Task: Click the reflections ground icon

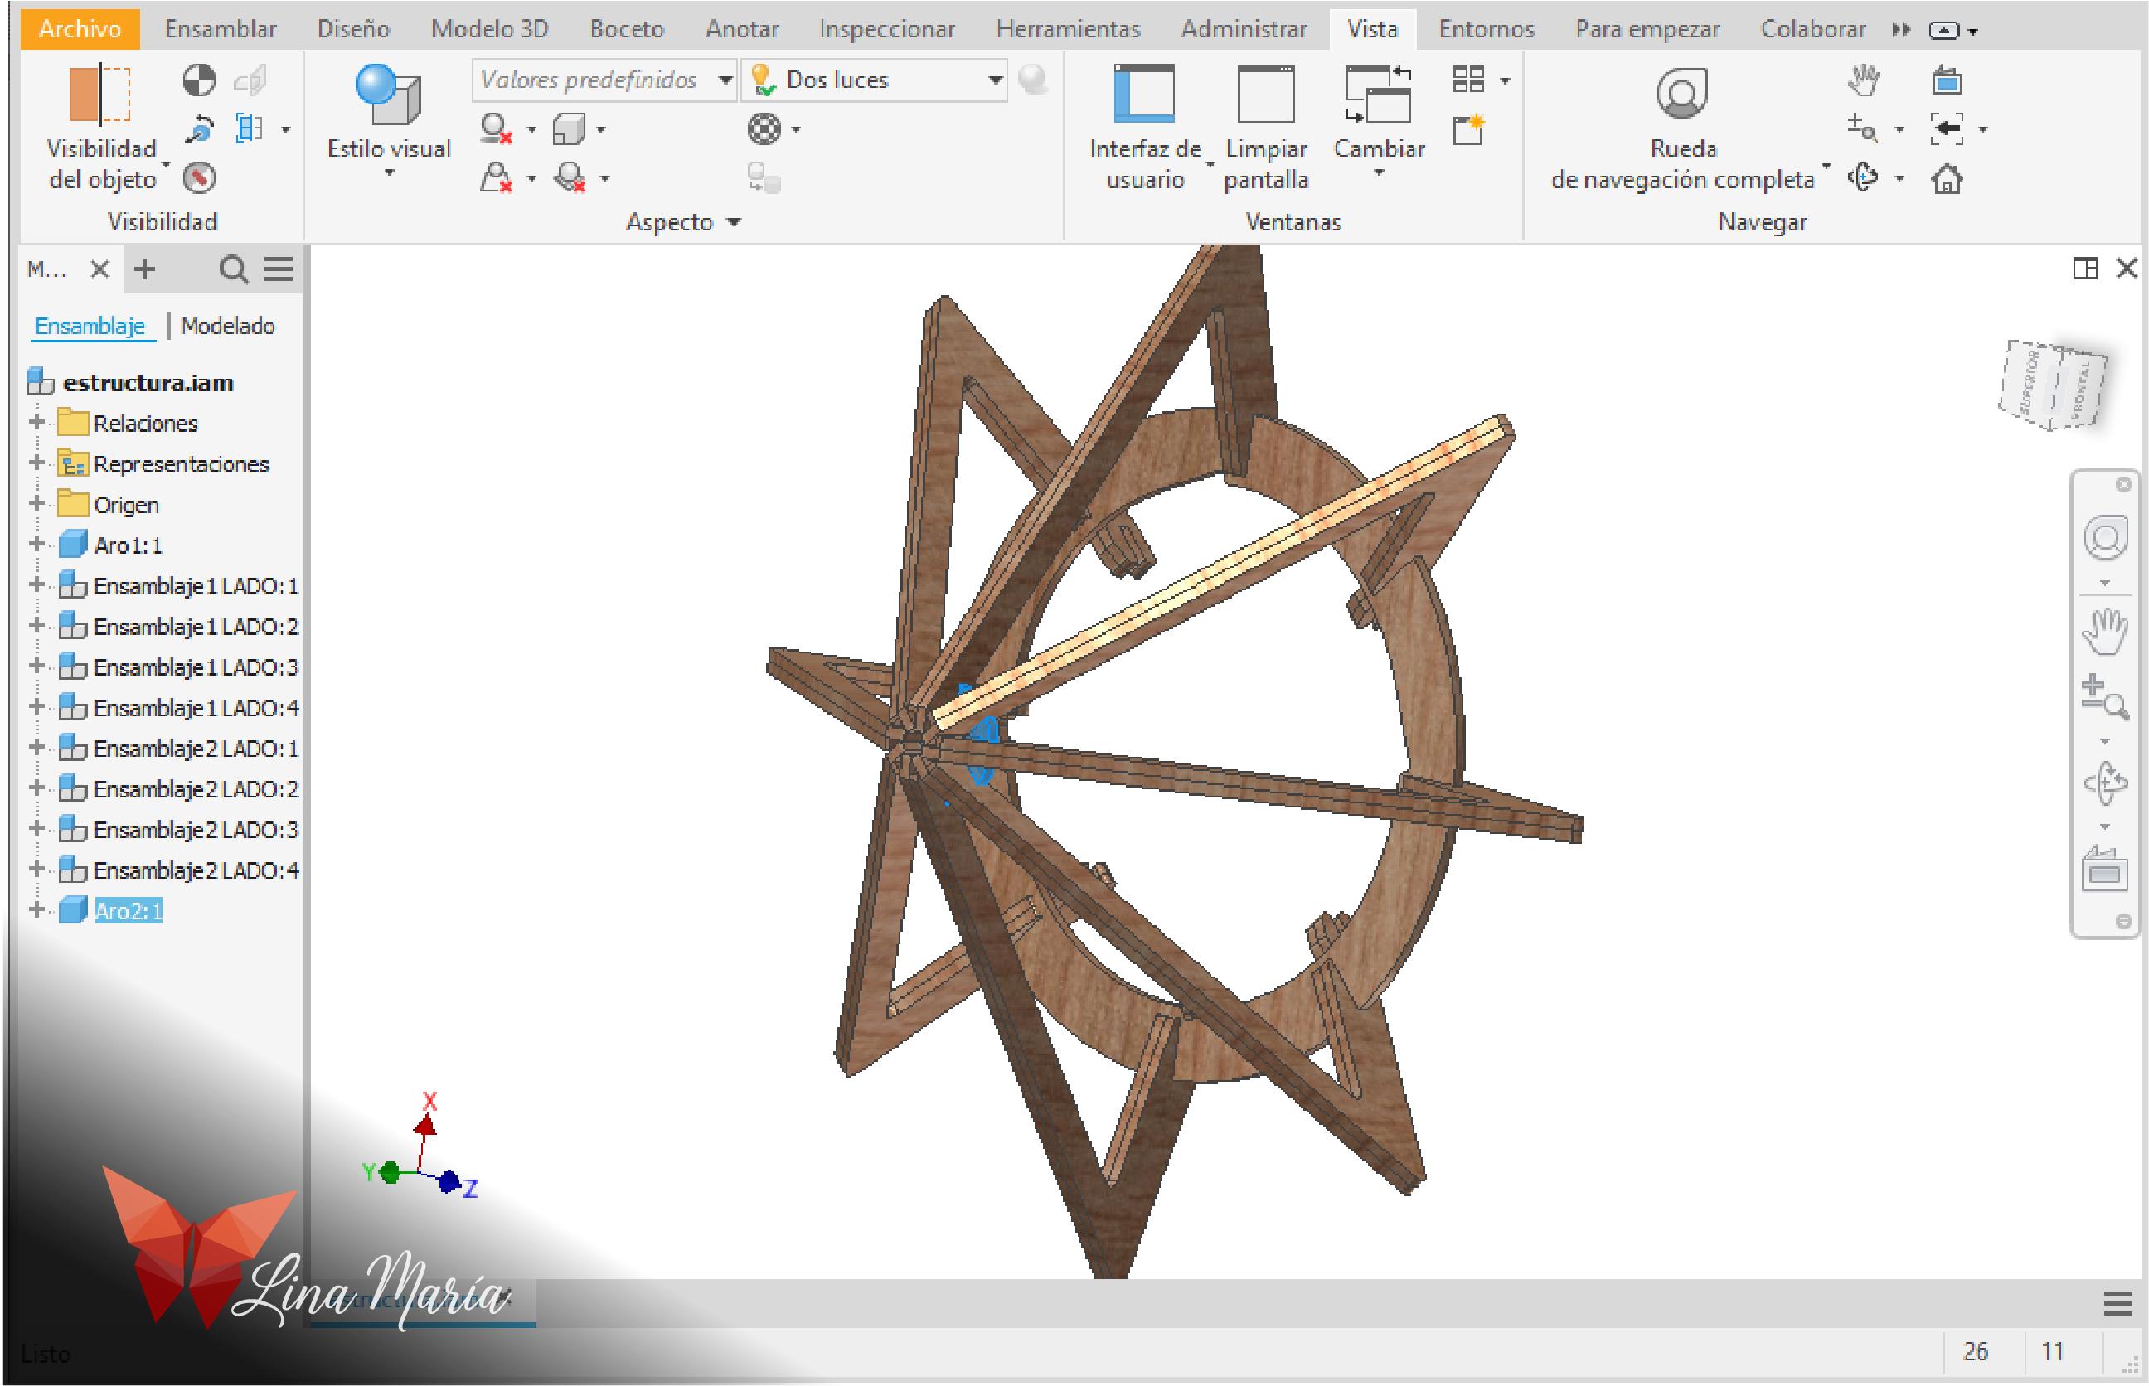Action: click(570, 177)
